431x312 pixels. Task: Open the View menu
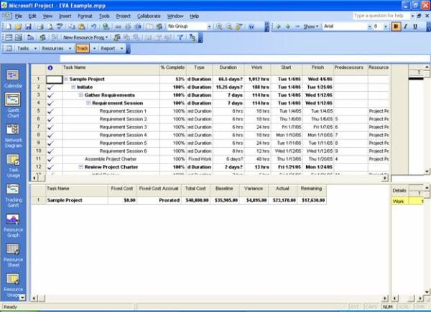47,16
